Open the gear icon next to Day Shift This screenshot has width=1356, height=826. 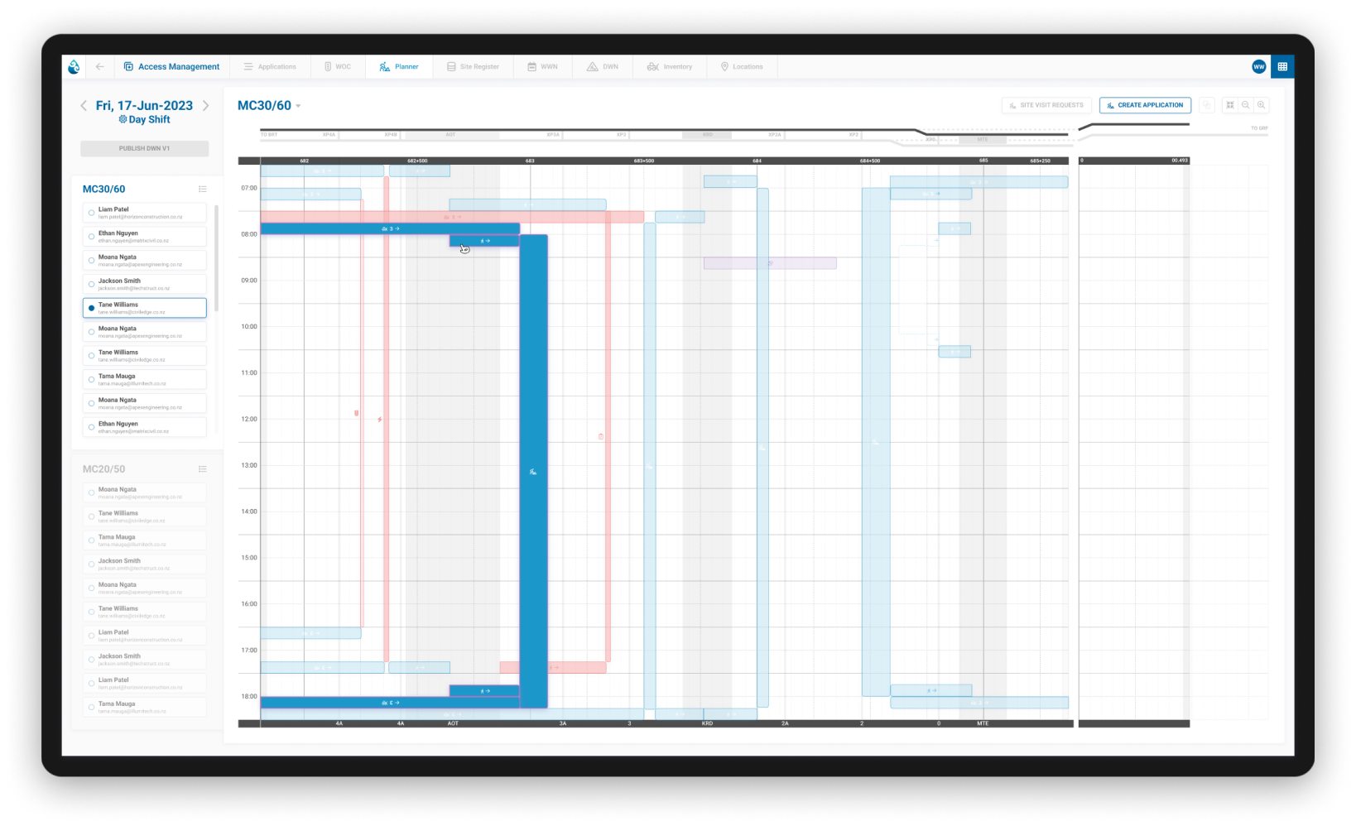point(121,119)
